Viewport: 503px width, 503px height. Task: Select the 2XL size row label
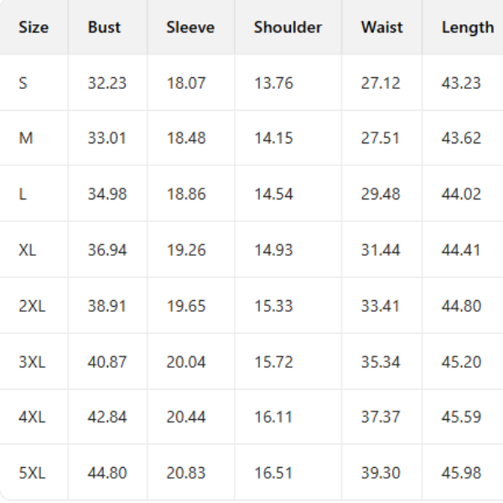(x=32, y=306)
